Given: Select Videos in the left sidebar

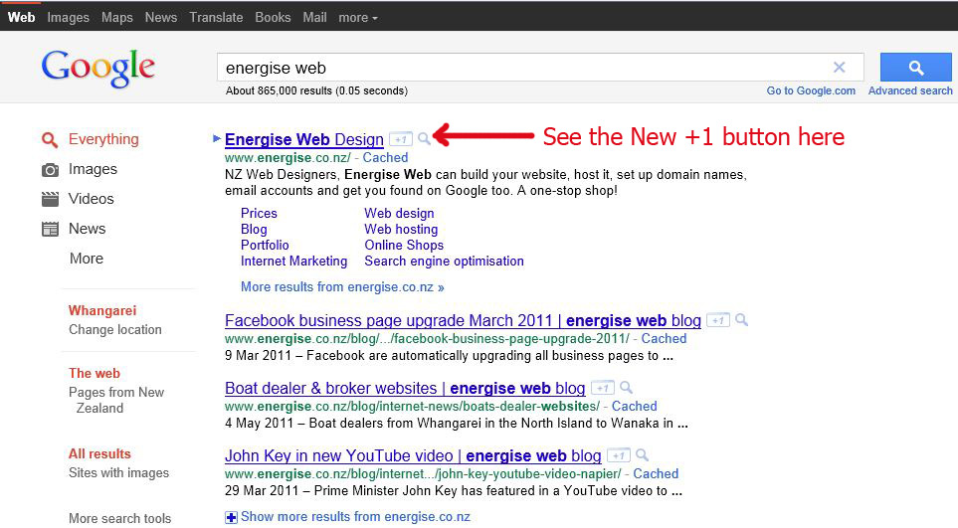Looking at the screenshot, I should pos(91,199).
